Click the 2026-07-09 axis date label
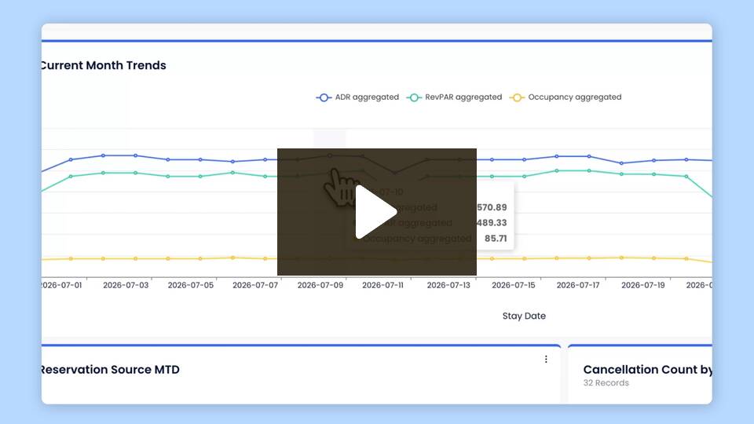This screenshot has width=754, height=424. pos(320,285)
